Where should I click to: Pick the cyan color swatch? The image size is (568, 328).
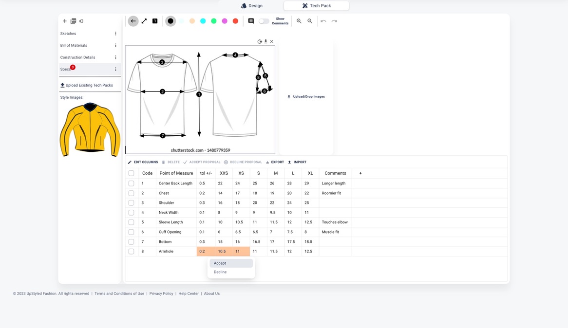pos(203,21)
